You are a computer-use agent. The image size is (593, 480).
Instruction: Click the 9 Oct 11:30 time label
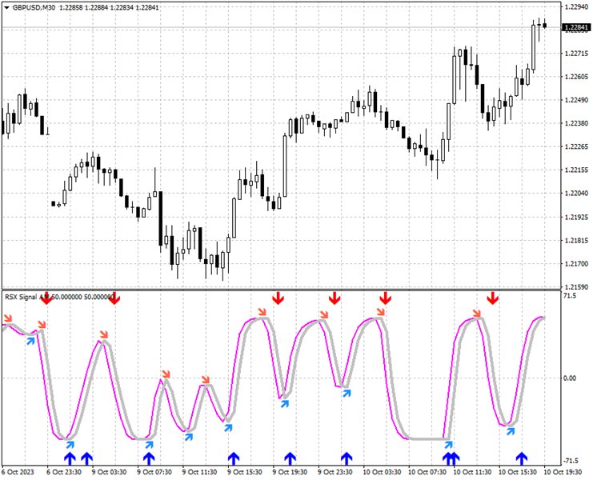[199, 472]
